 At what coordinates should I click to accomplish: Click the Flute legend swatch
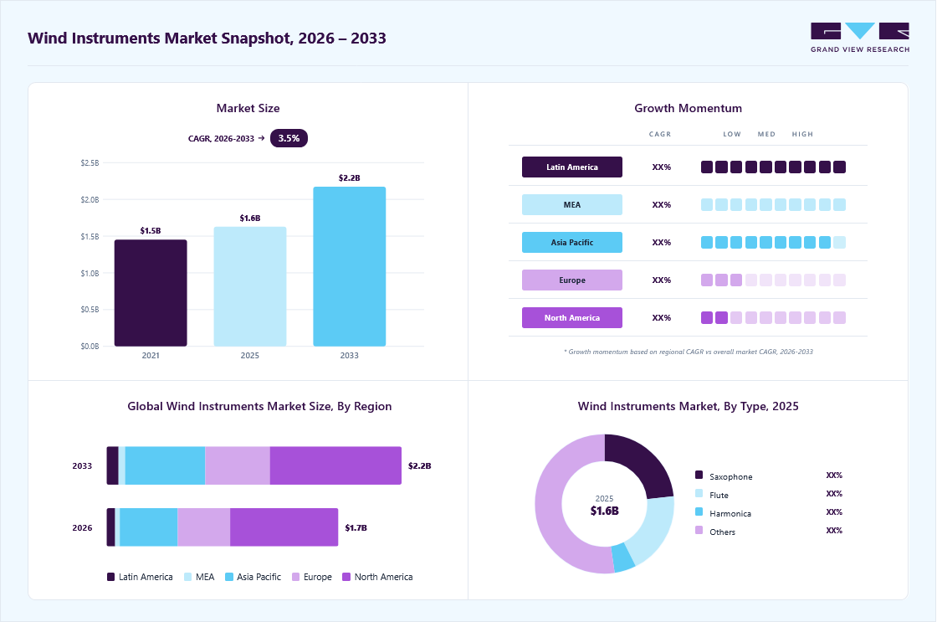pos(699,493)
